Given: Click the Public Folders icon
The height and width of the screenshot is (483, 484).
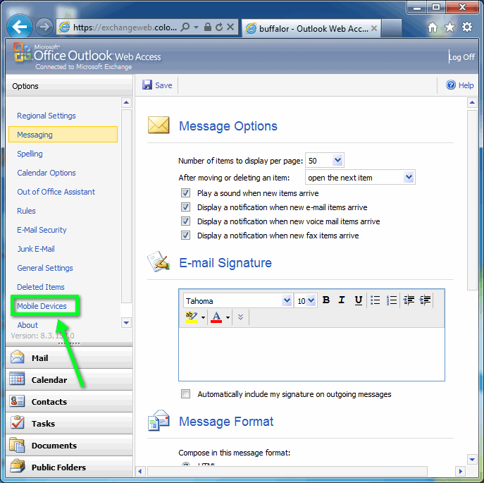Looking at the screenshot, I should coord(18,466).
